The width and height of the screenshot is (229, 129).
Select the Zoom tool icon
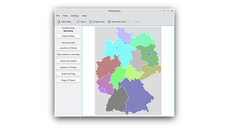coord(78,22)
